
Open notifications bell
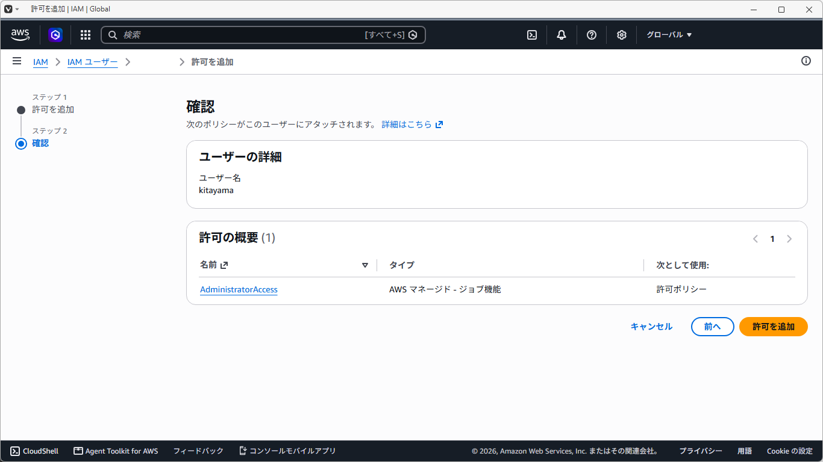(562, 35)
